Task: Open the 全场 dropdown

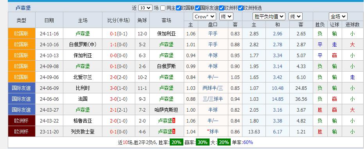Action: (x=338, y=16)
